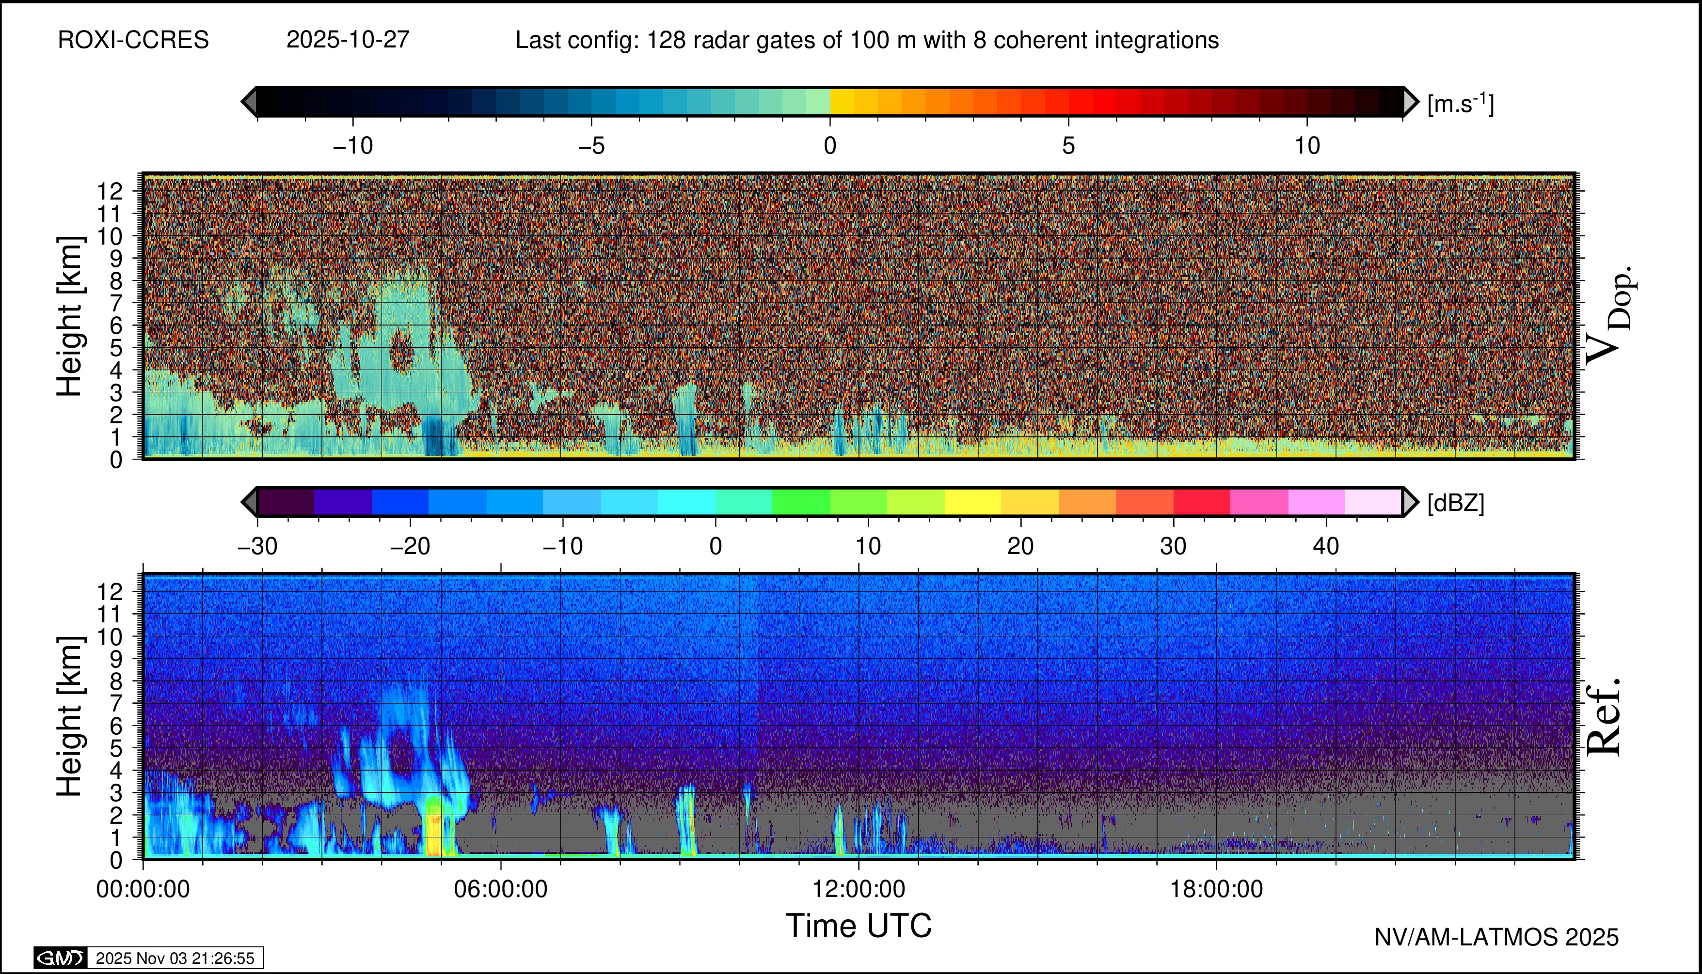Select the 2025-10-27 date text
This screenshot has width=1702, height=974.
(x=348, y=40)
